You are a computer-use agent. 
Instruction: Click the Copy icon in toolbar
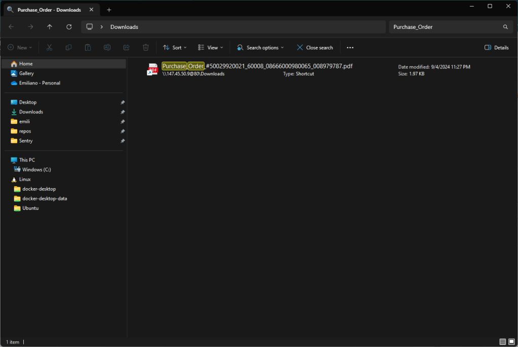pyautogui.click(x=68, y=48)
